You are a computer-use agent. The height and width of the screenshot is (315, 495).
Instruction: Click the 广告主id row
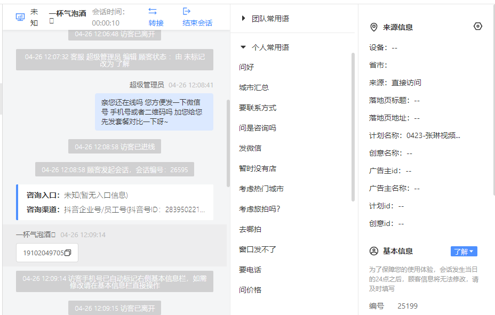pyautogui.click(x=390, y=171)
